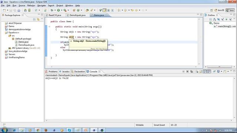Select main(String[]) in Outline
This screenshot has height=133, width=237.
pyautogui.click(x=225, y=26)
